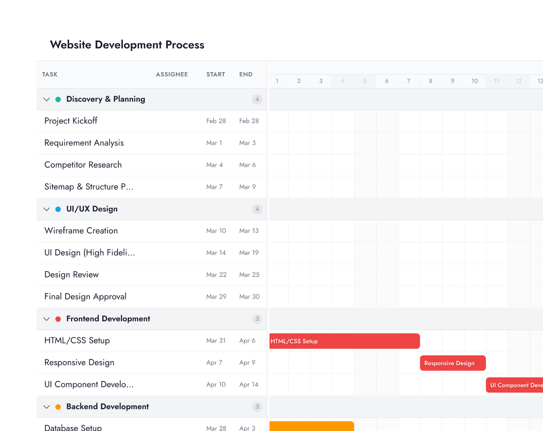Click the blue UI/UX Design color dot
This screenshot has height=431, width=543.
click(58, 209)
